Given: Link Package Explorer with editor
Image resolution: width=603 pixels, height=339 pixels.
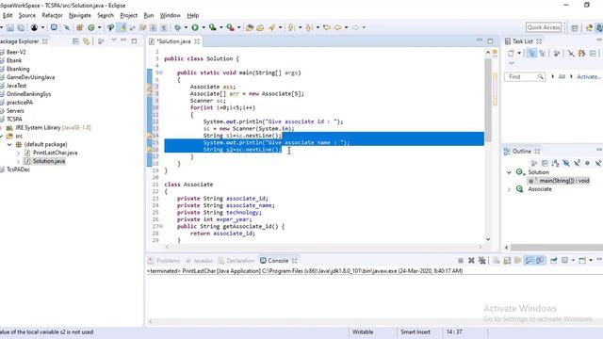Looking at the screenshot, I should pos(86,40).
